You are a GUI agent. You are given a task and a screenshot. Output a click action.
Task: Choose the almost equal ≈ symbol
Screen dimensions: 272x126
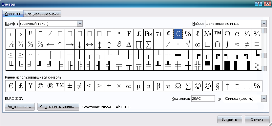[x=237, y=45]
